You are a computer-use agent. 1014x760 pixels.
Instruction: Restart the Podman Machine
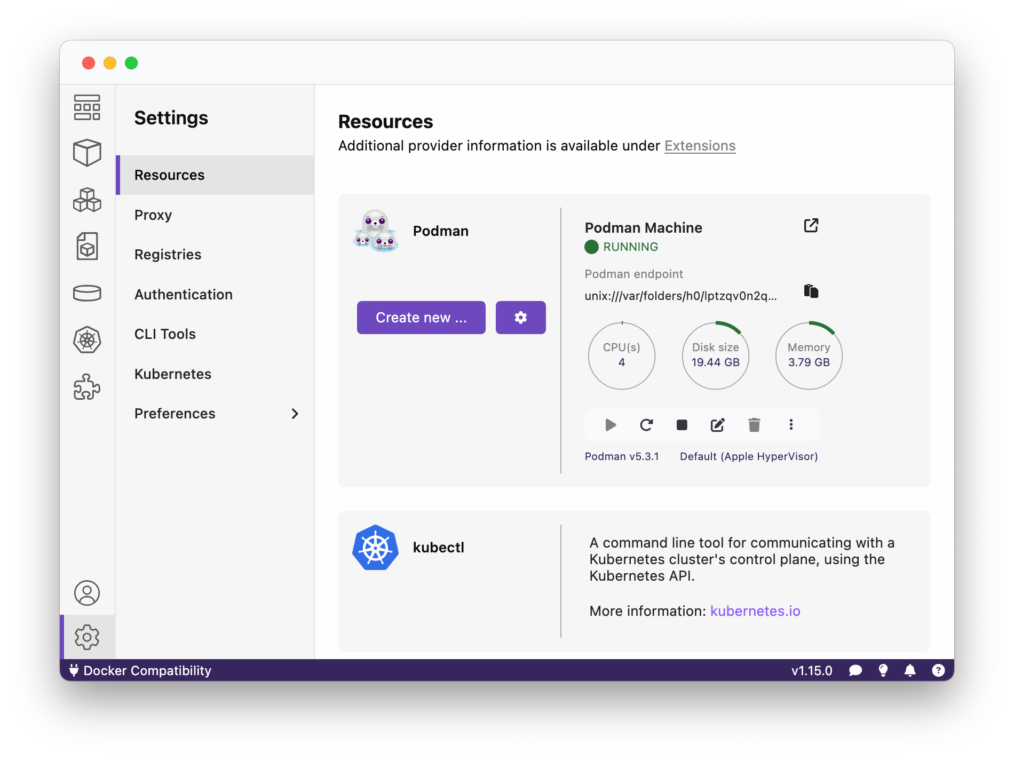647,425
